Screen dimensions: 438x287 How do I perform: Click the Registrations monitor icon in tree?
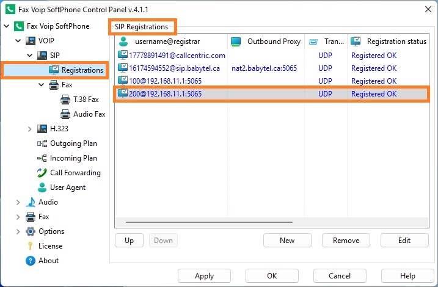coord(54,70)
